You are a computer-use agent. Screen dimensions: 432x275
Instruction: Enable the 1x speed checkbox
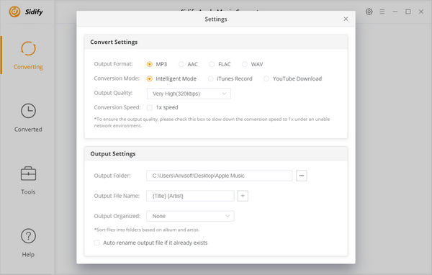(150, 107)
